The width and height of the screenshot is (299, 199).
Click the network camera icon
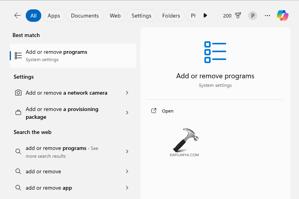(18, 93)
